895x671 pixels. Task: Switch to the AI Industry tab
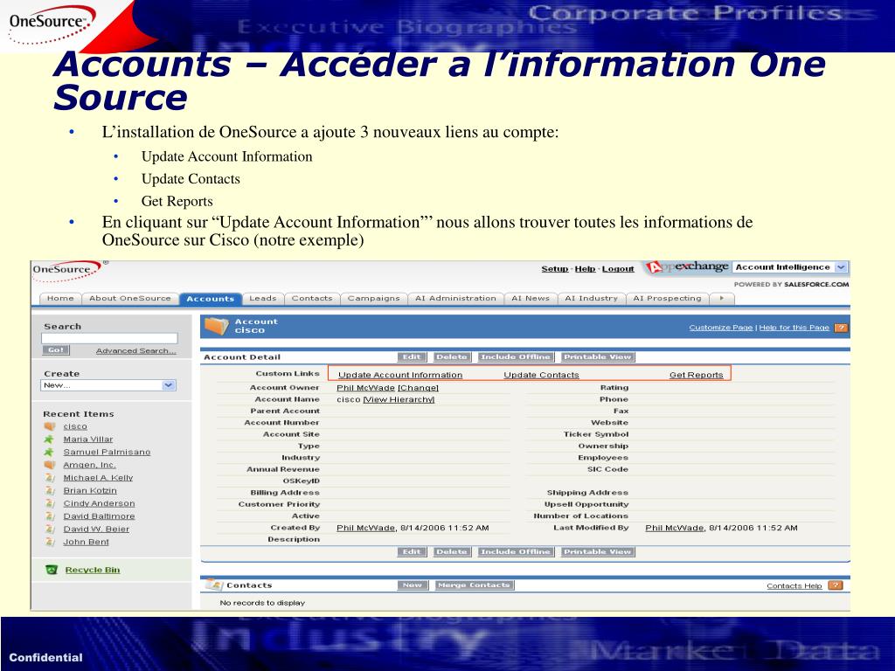[592, 298]
